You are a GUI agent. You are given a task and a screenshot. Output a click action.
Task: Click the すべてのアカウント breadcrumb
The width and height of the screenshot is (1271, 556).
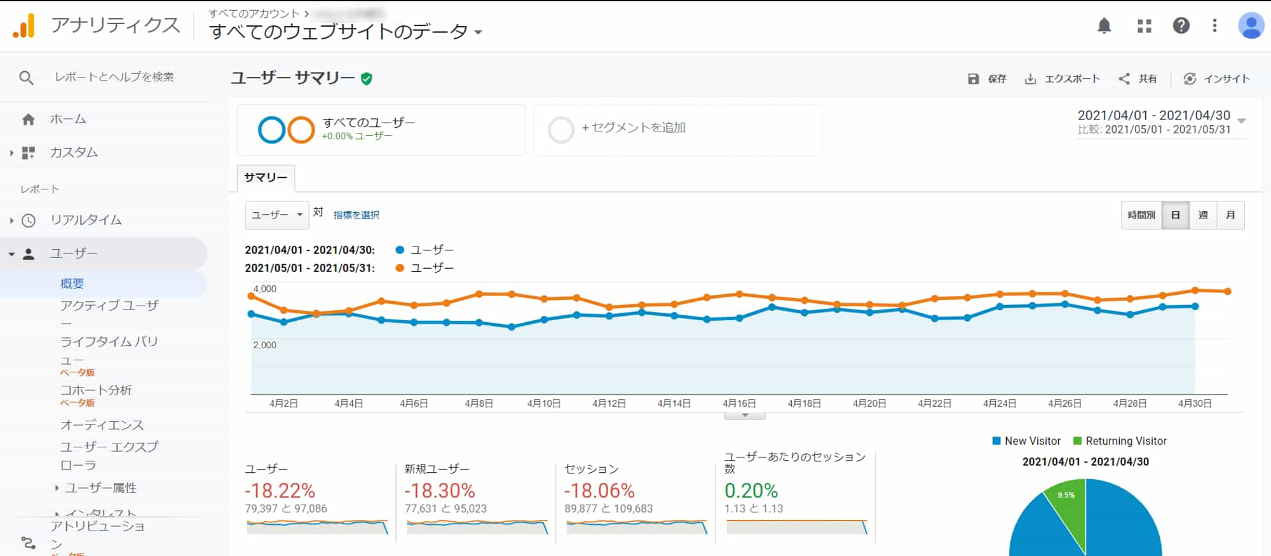(x=254, y=13)
